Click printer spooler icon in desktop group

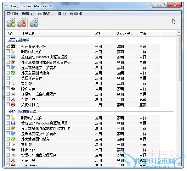pos(13,94)
